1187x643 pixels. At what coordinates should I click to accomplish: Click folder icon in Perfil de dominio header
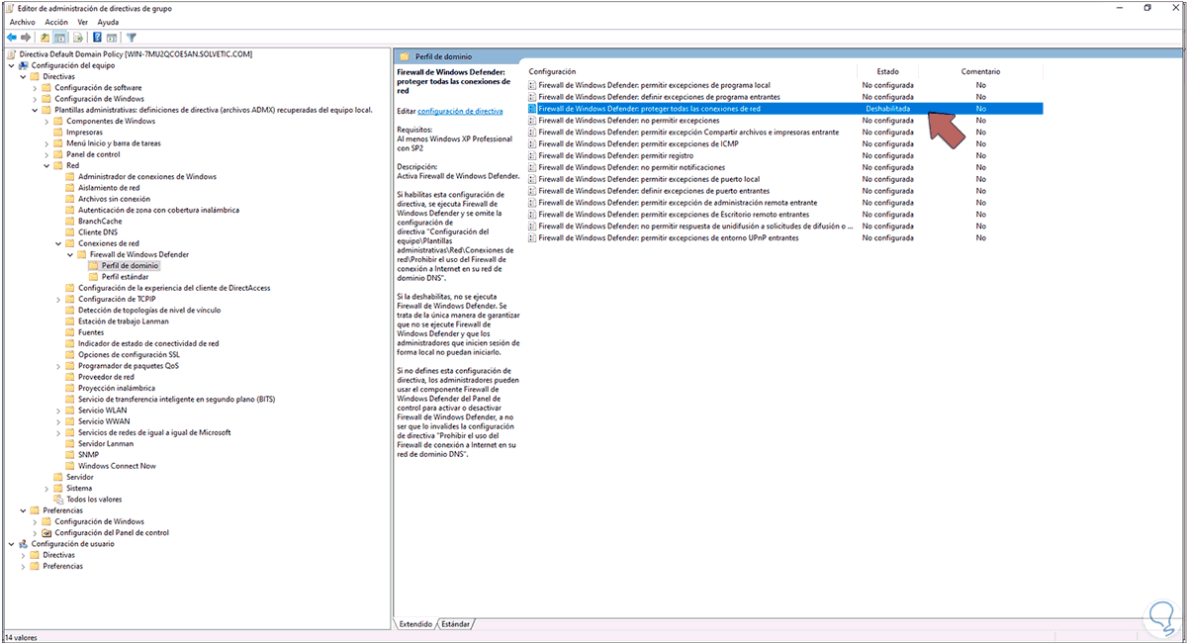tap(405, 56)
